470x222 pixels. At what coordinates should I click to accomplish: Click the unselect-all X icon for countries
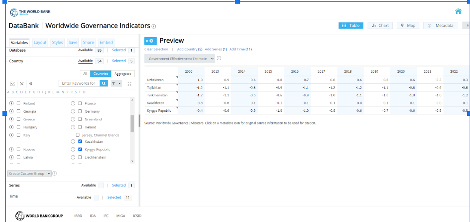22,84
